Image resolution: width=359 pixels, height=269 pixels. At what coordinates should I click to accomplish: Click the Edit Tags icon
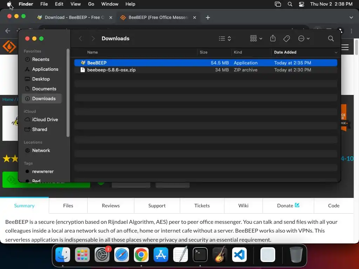[x=286, y=39]
